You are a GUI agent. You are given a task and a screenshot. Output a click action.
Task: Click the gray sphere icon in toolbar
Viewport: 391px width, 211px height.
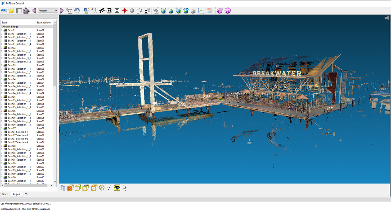pyautogui.click(x=132, y=11)
